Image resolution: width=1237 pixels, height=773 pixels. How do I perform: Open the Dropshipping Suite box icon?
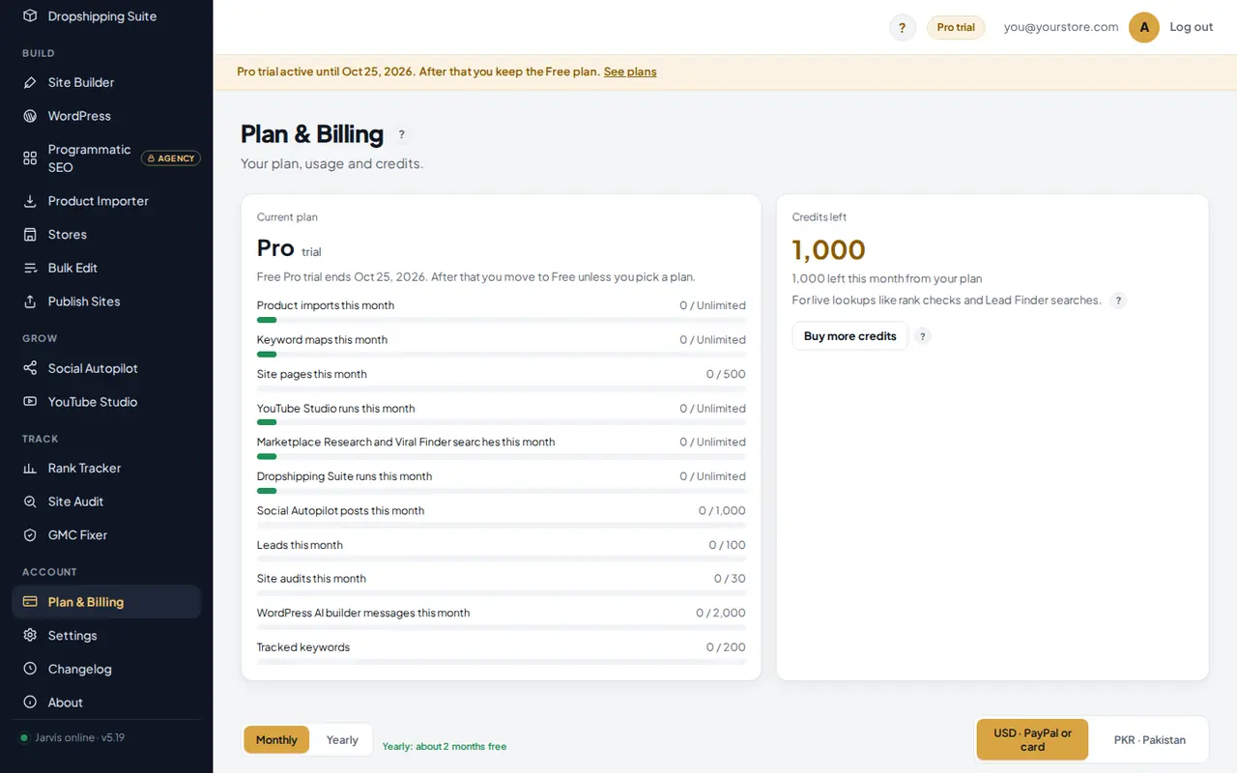tap(30, 16)
